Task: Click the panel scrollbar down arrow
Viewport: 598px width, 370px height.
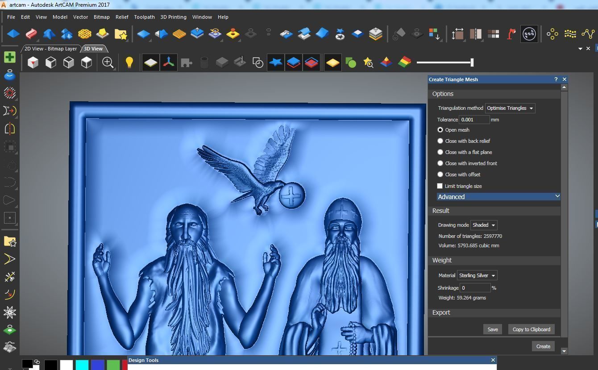Action: [564, 351]
